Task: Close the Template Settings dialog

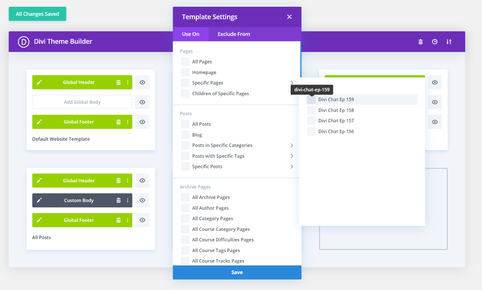Action: click(289, 17)
